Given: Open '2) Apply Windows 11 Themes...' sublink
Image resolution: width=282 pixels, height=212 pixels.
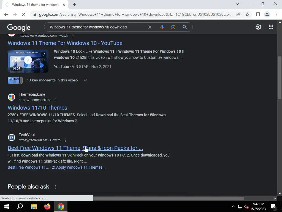Looking at the screenshot, I should 78,167.
